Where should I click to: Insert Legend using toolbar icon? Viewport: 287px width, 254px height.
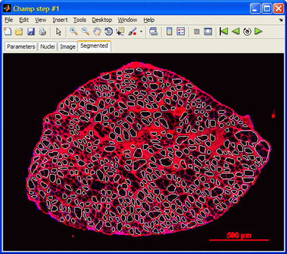pos(181,31)
